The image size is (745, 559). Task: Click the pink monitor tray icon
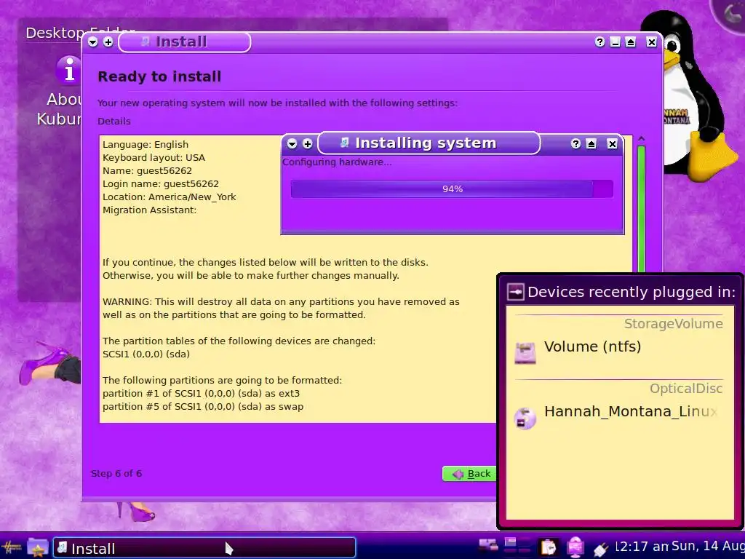coord(575,547)
